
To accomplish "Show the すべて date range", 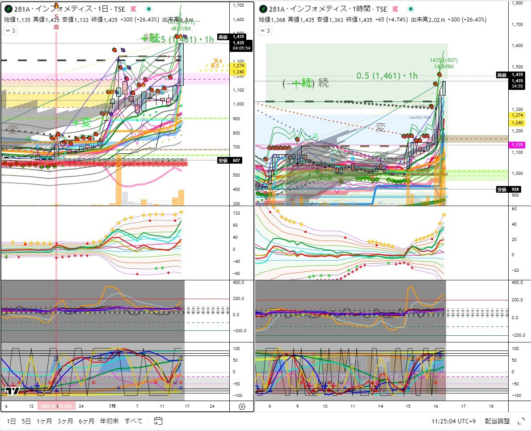I will [134, 421].
